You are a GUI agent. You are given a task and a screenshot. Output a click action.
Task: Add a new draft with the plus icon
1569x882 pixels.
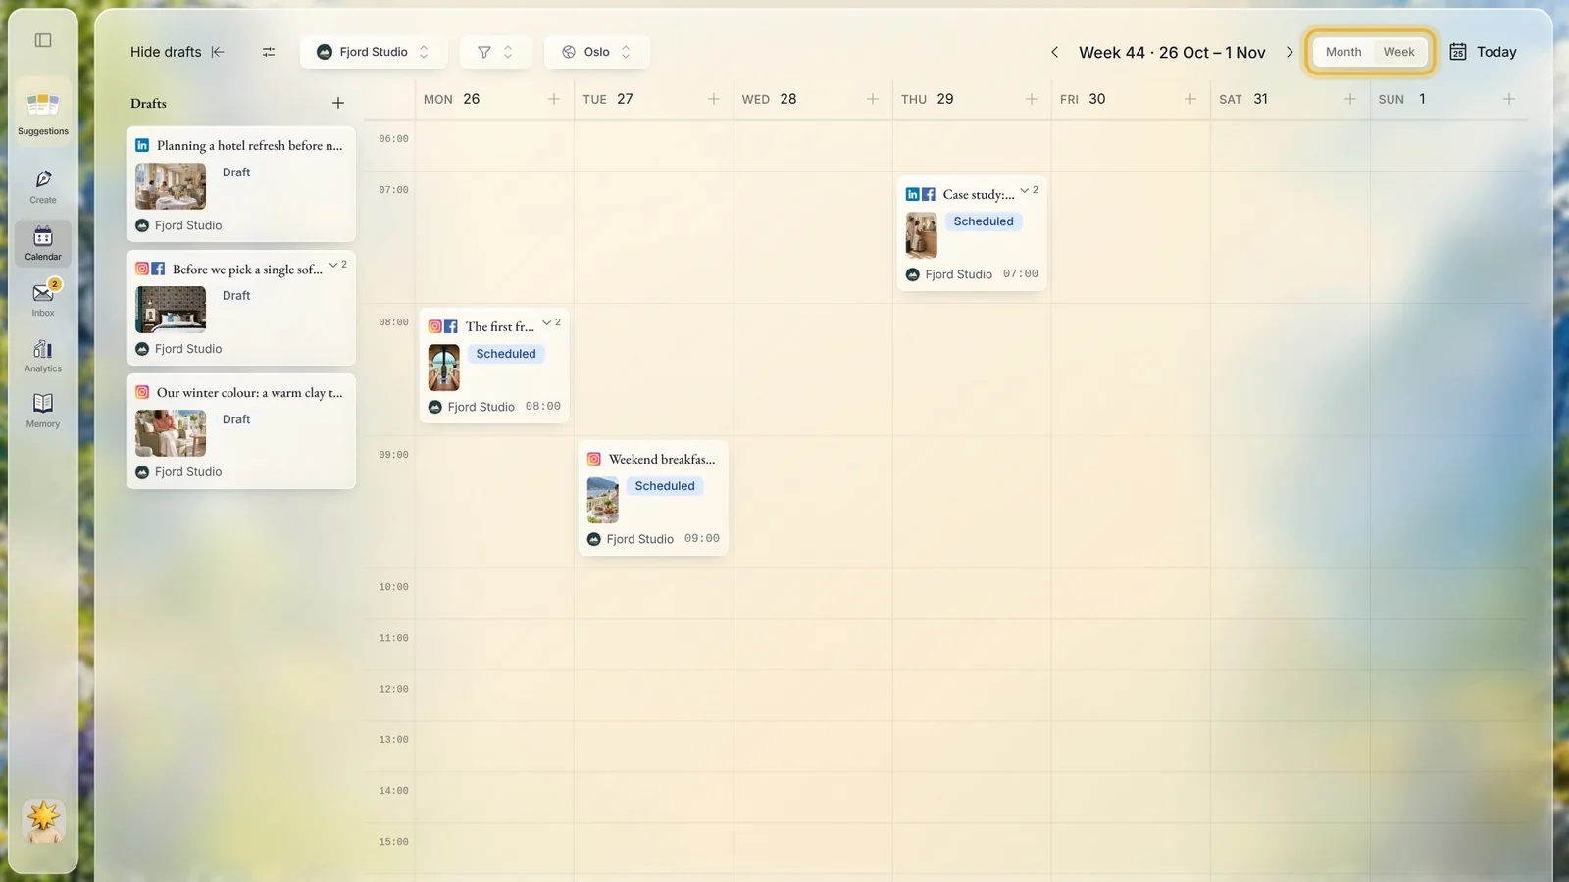[338, 103]
